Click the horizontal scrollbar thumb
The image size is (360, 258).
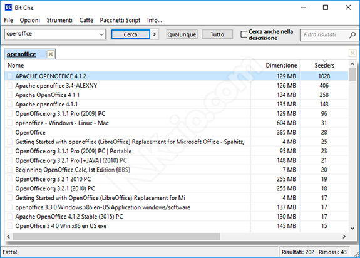coord(116,237)
